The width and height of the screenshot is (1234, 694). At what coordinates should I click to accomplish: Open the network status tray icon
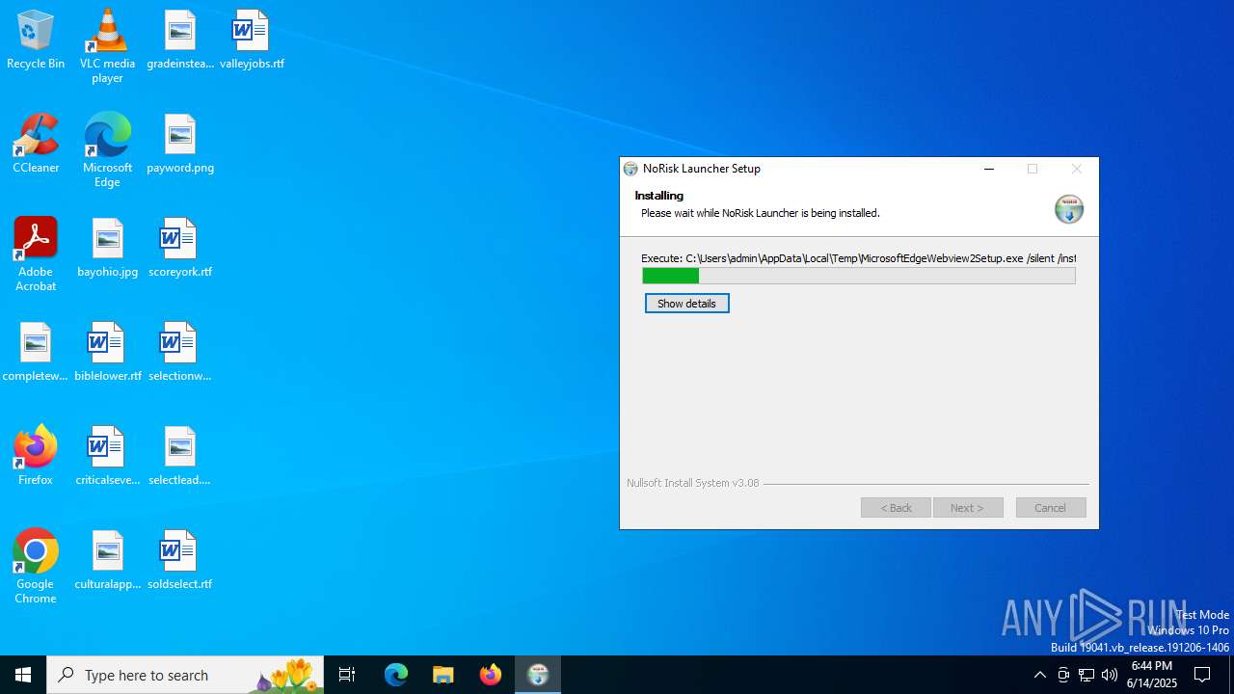tap(1086, 675)
